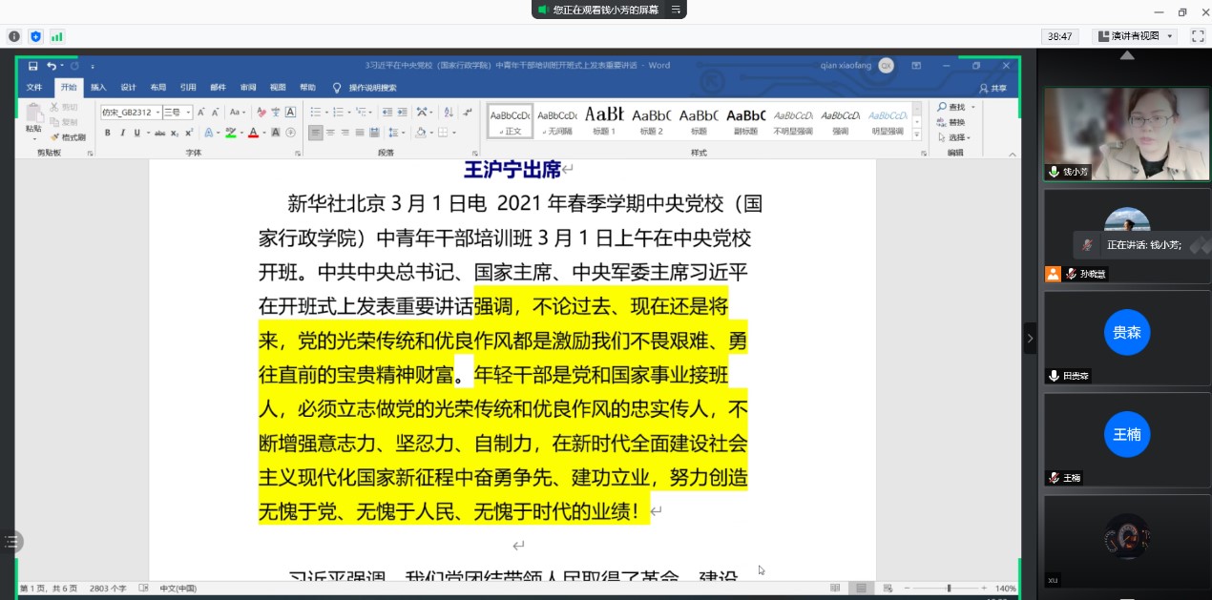Screen dimensions: 1212x600
Task: Enter full screen with the corner icon
Action: click(x=1197, y=36)
